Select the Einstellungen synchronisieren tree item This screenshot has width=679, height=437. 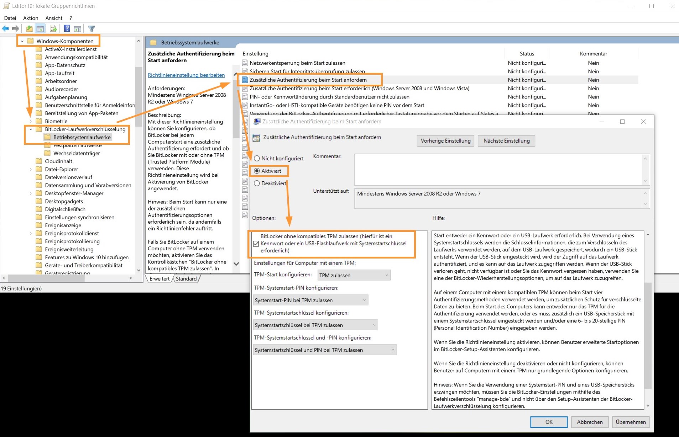click(79, 217)
